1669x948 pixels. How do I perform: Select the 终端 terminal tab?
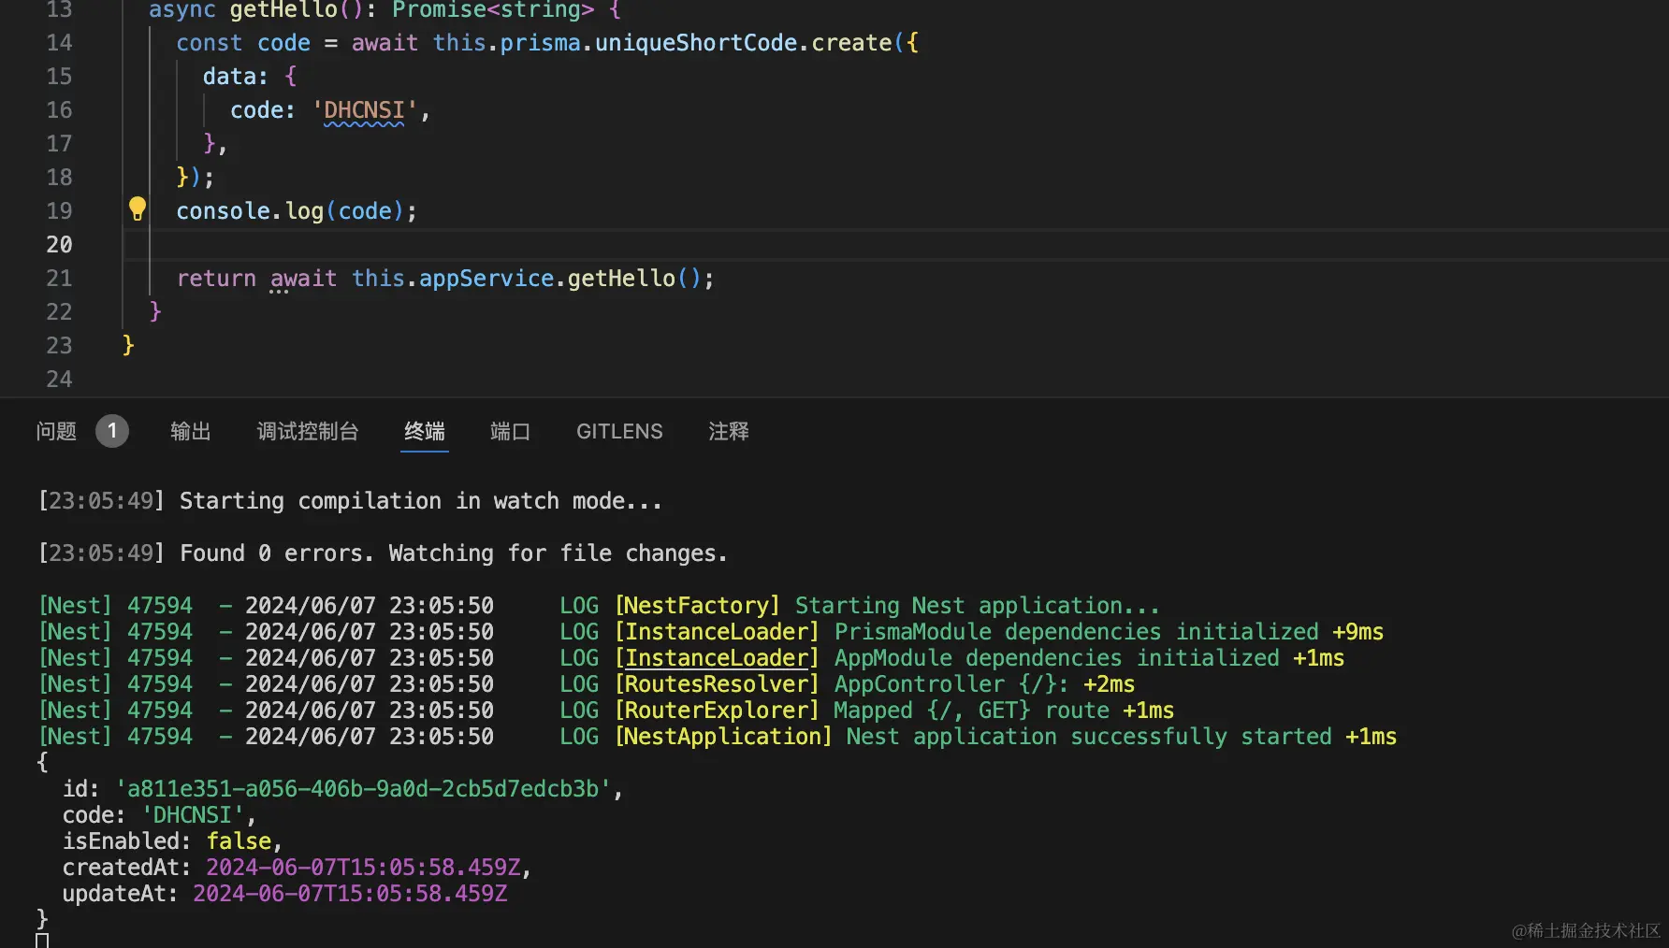425,431
